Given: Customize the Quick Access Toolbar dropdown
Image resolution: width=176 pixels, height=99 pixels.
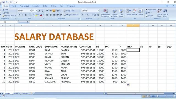Looking at the screenshot, I should (x=16, y=2).
